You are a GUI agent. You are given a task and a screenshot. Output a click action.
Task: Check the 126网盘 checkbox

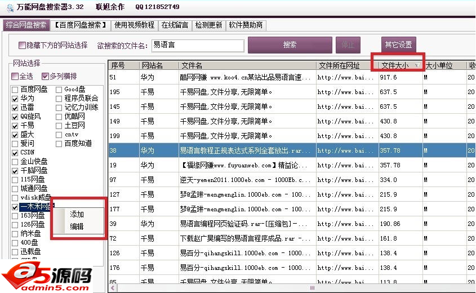15,225
